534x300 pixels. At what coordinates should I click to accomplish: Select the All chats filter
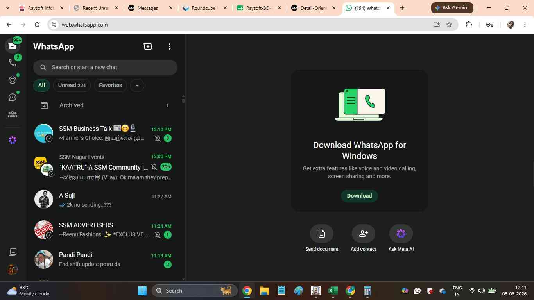(x=41, y=85)
